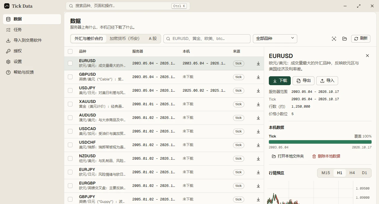The height and width of the screenshot is (204, 379).
Task: Select the H4 timeframe
Action: pyautogui.click(x=352, y=173)
